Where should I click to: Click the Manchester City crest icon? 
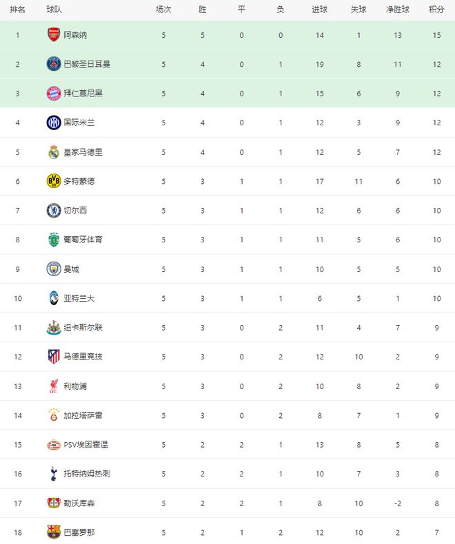tap(54, 269)
